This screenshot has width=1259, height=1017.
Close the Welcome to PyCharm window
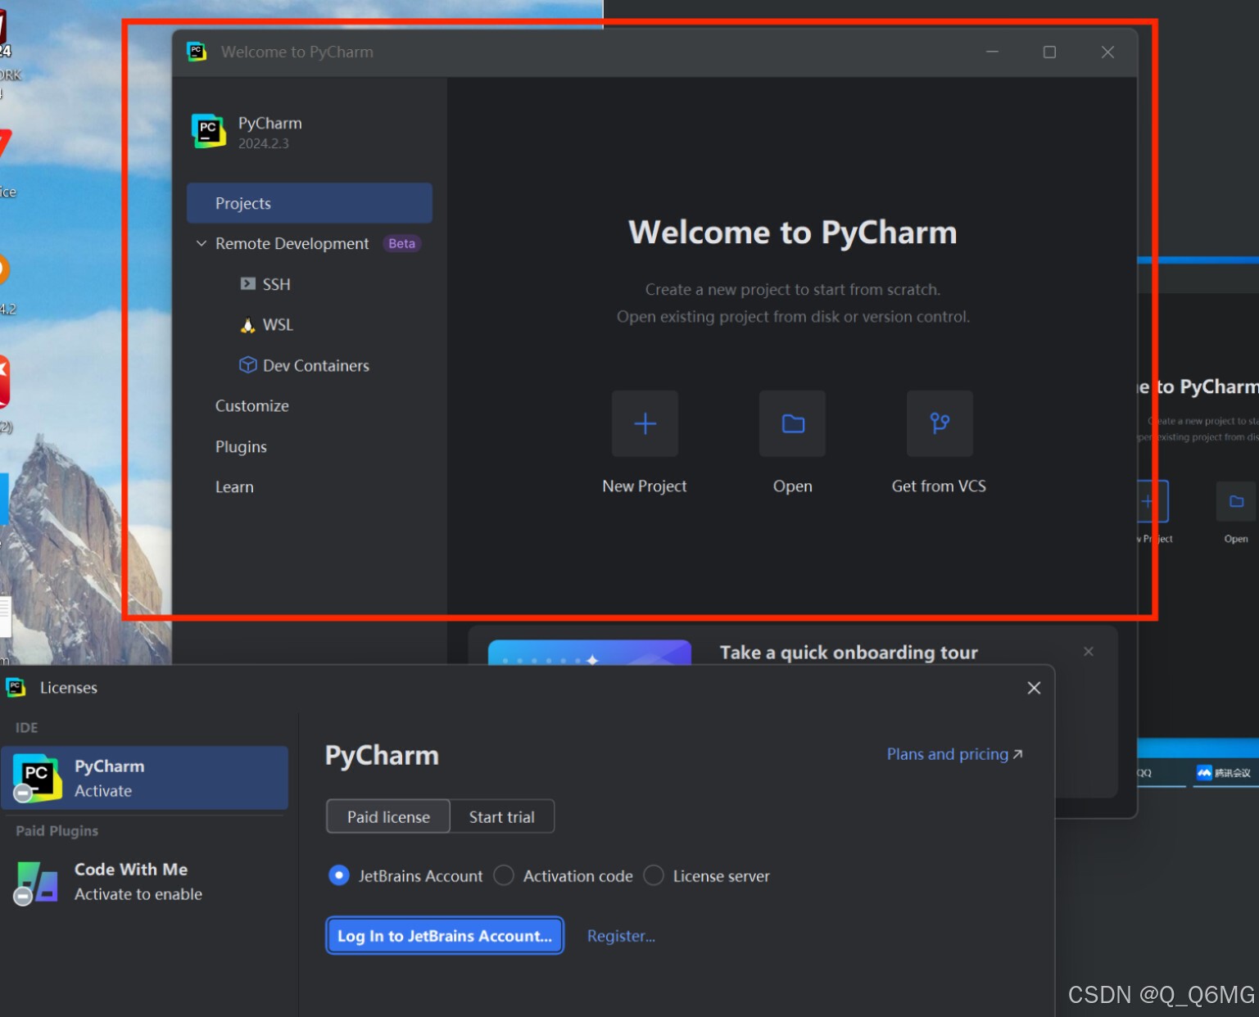pyautogui.click(x=1107, y=52)
